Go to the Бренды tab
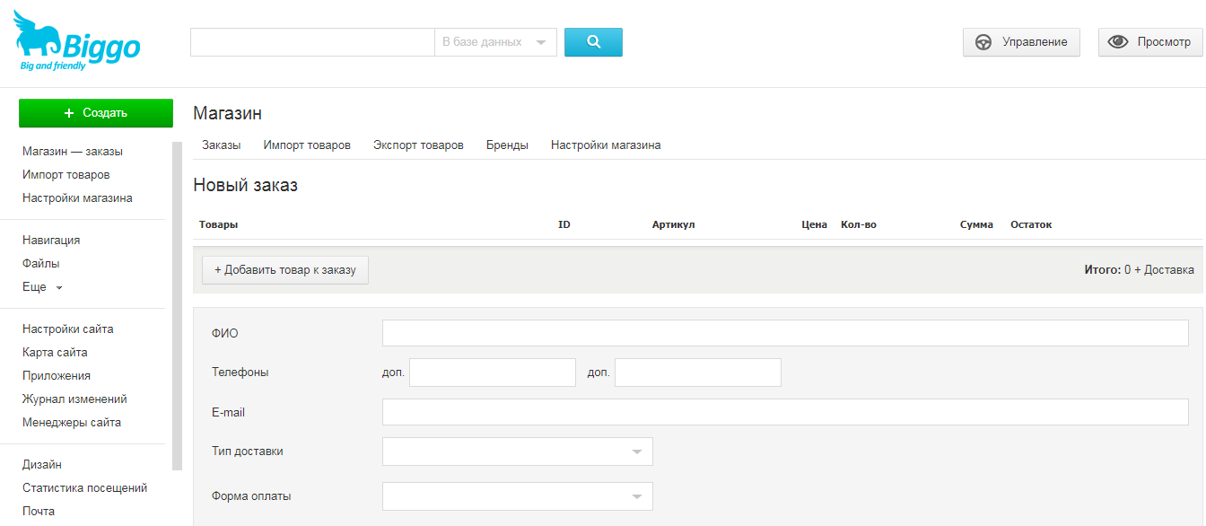1206x526 pixels. click(x=507, y=145)
